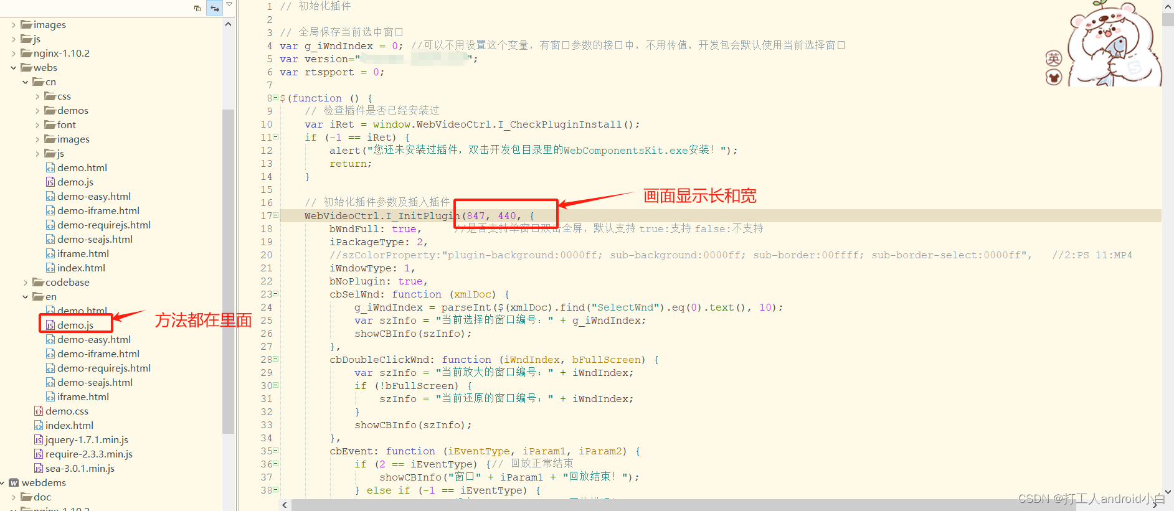The width and height of the screenshot is (1174, 511).
Task: Select demo.js file icon under cn
Action: click(x=50, y=182)
